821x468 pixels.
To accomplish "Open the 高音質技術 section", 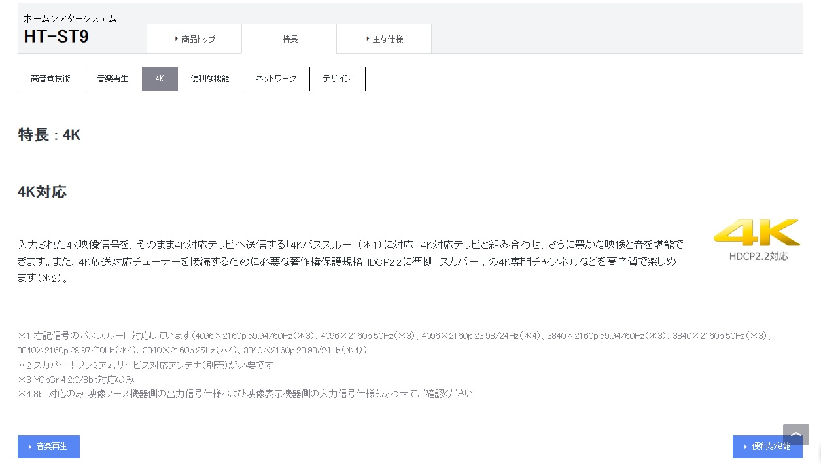I will click(x=50, y=79).
